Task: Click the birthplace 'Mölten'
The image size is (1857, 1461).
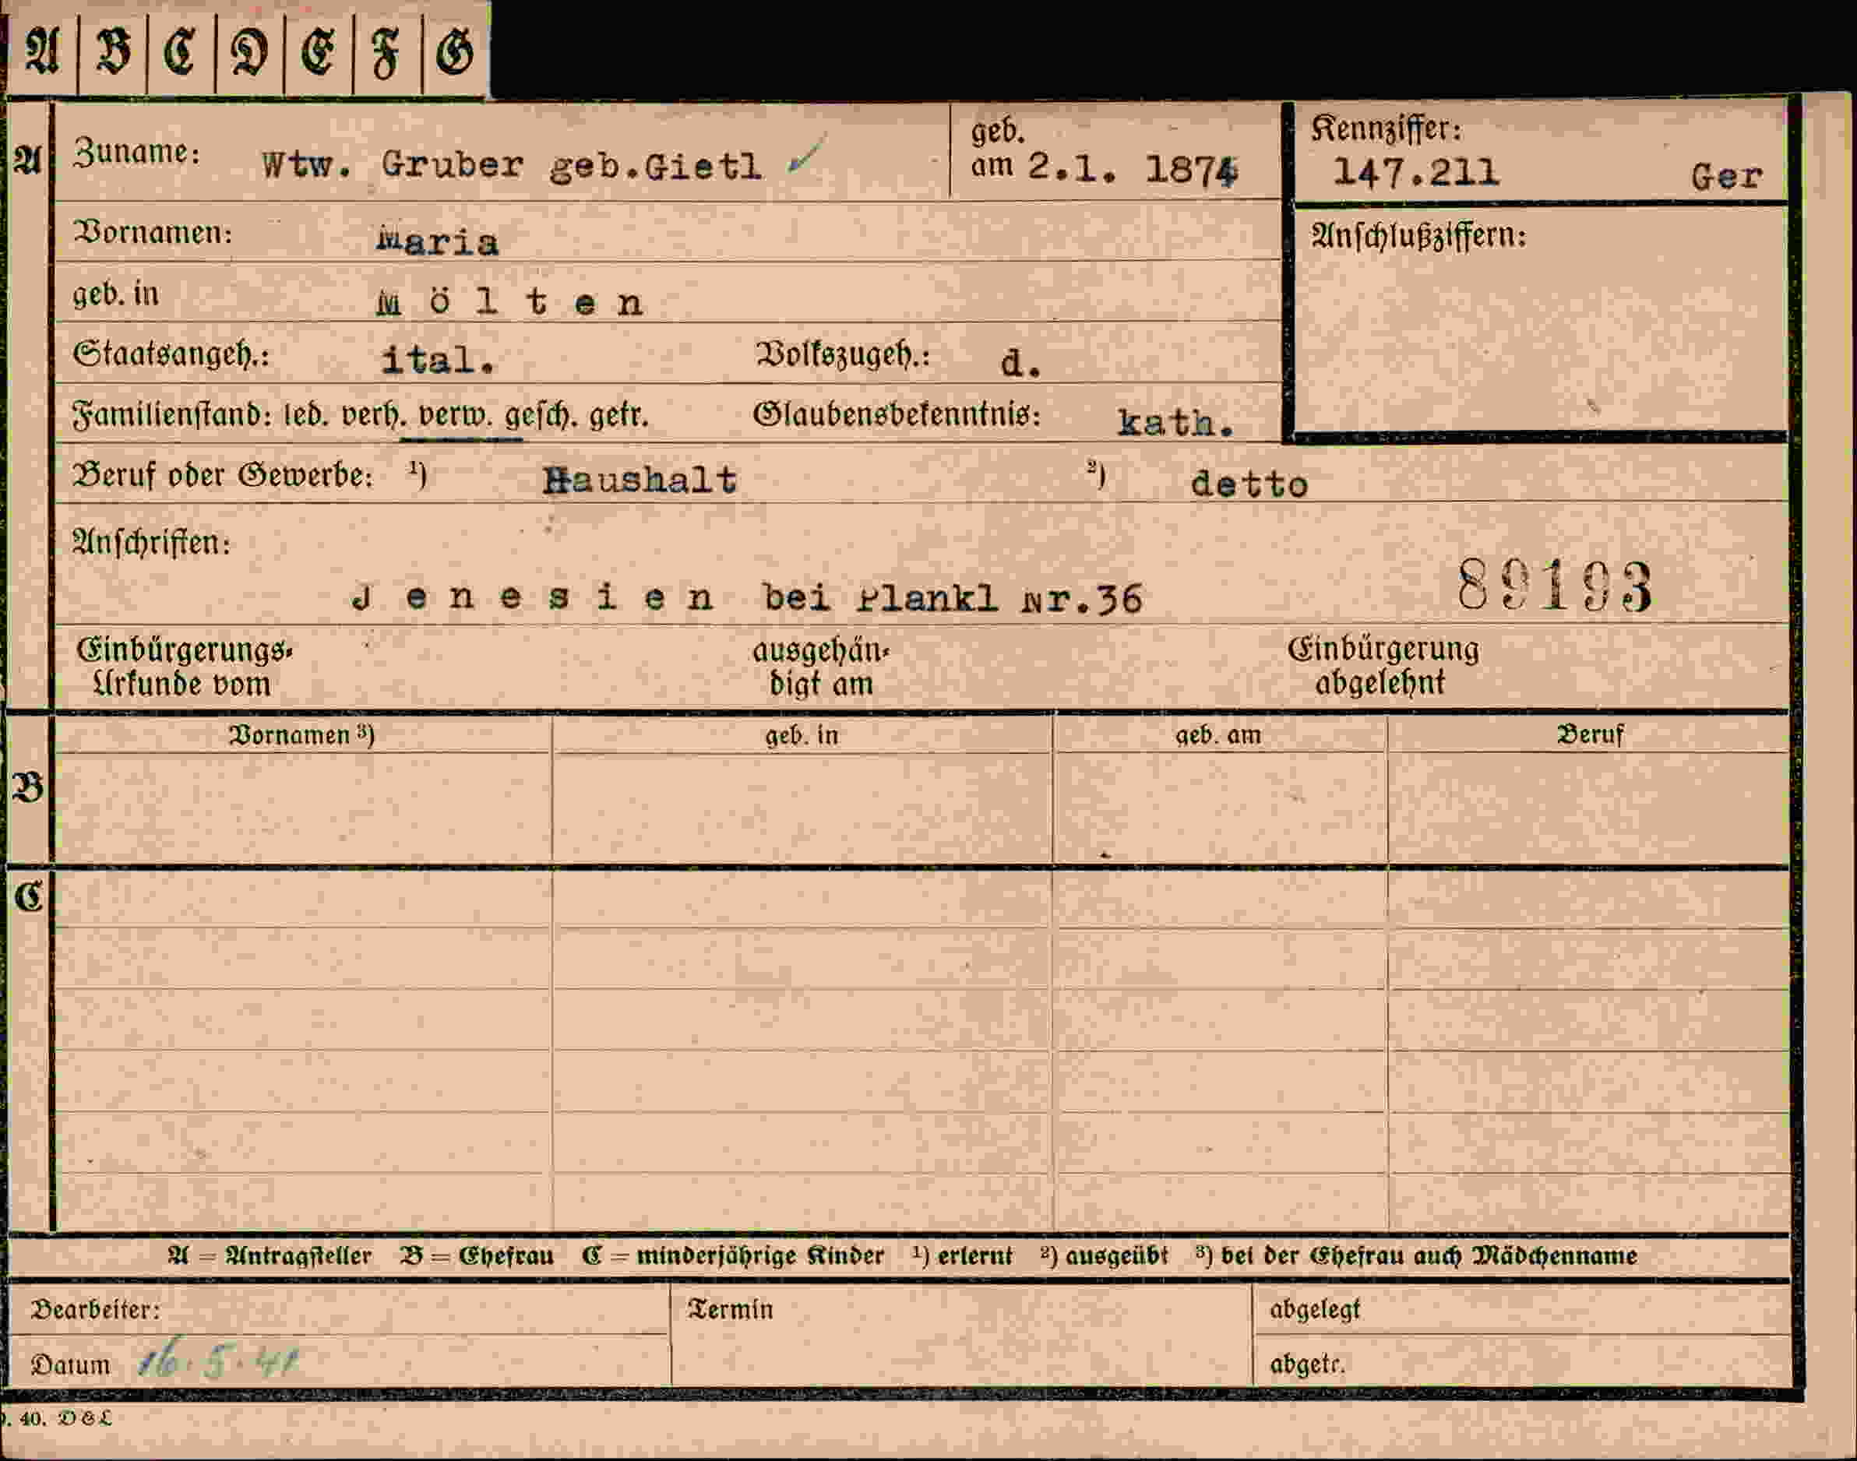Action: pos(509,302)
